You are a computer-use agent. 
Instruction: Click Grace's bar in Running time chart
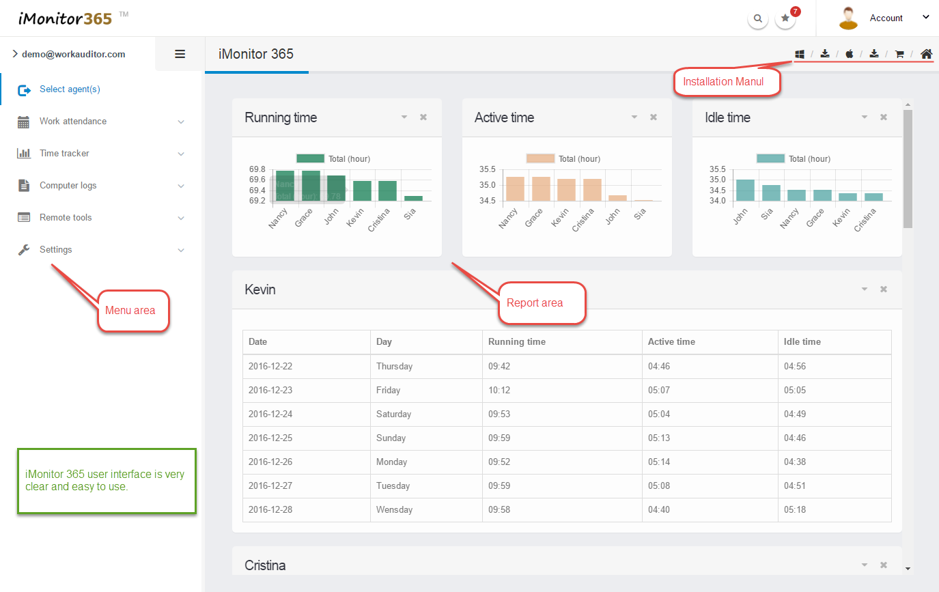pos(311,186)
